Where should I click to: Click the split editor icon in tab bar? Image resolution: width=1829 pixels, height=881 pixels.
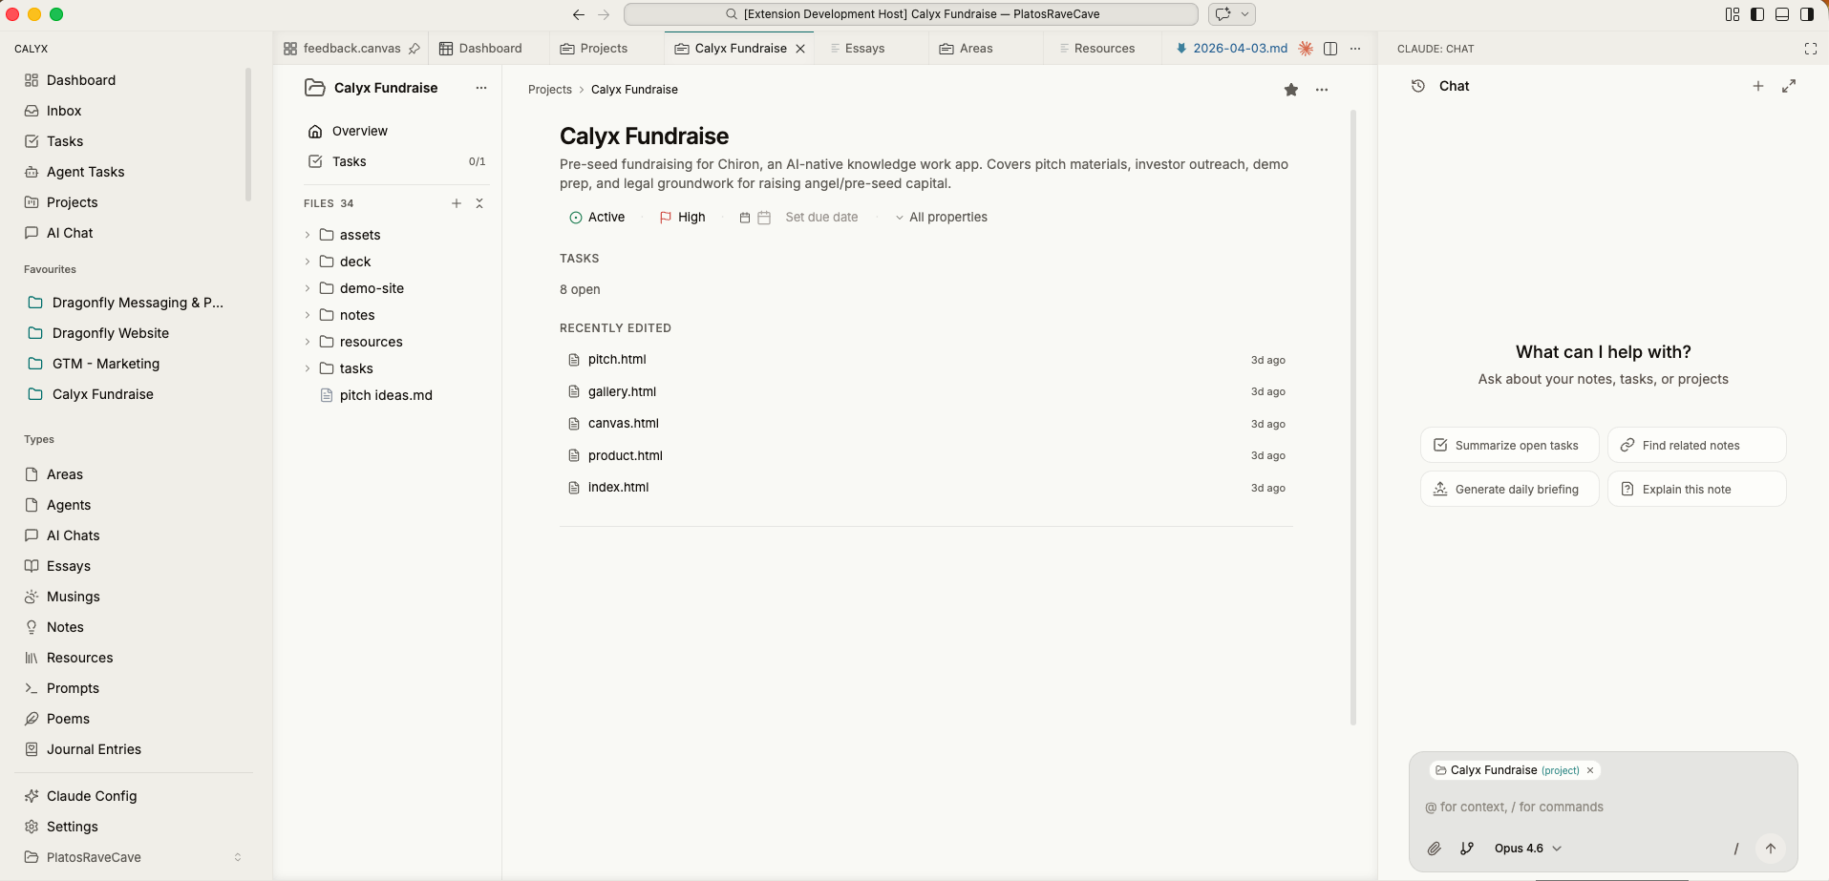pyautogui.click(x=1329, y=49)
